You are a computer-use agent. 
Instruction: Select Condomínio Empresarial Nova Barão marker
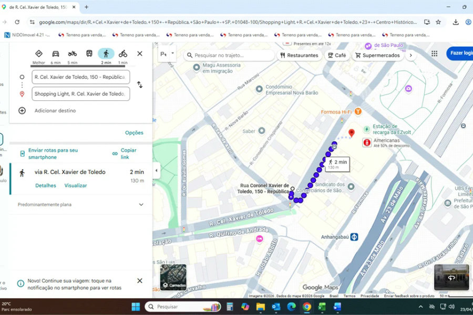tap(259, 89)
